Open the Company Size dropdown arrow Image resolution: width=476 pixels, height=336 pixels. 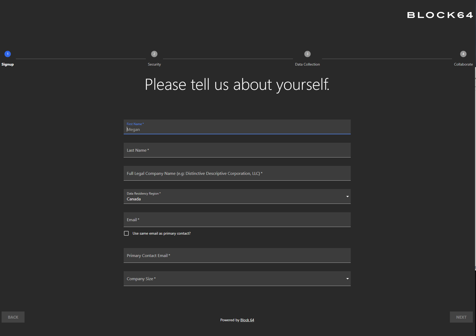pyautogui.click(x=347, y=279)
